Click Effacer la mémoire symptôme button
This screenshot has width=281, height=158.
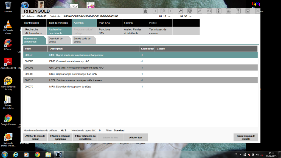(x=60, y=137)
